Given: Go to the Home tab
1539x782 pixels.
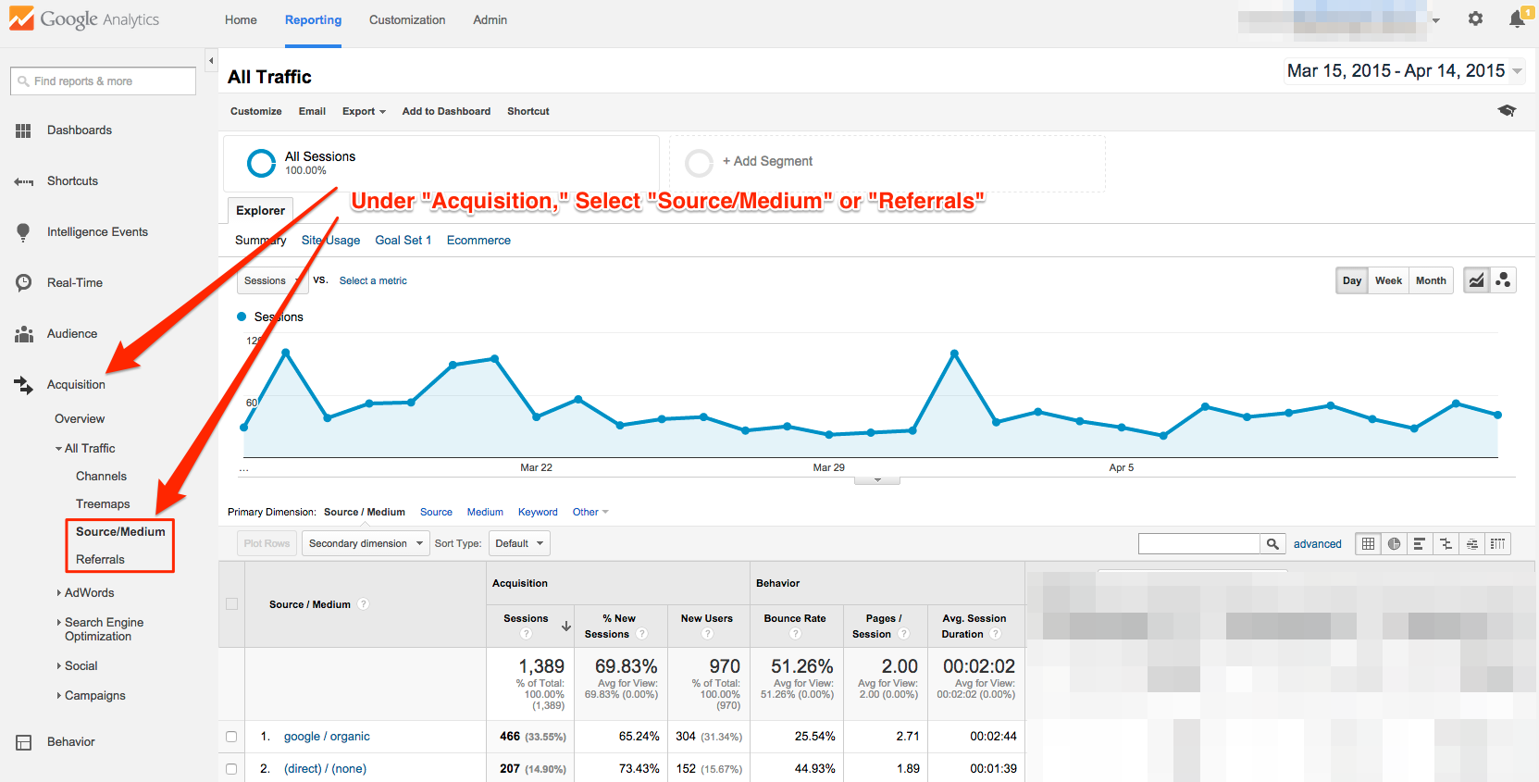Looking at the screenshot, I should [241, 19].
